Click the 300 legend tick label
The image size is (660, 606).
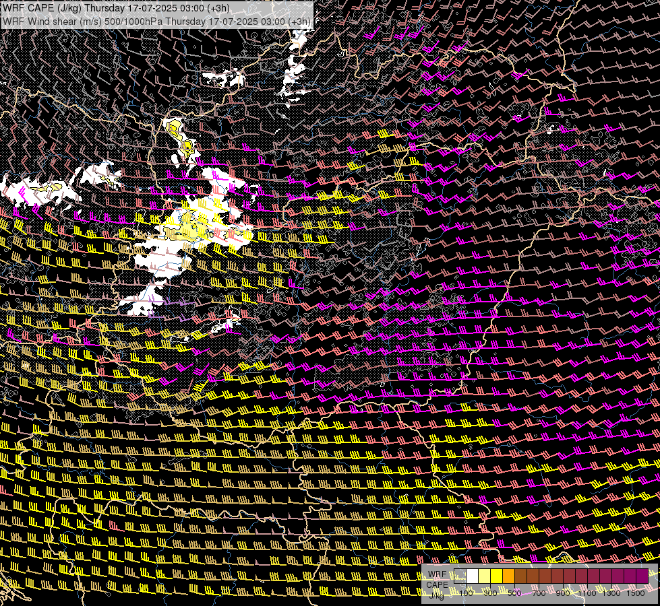tap(490, 593)
